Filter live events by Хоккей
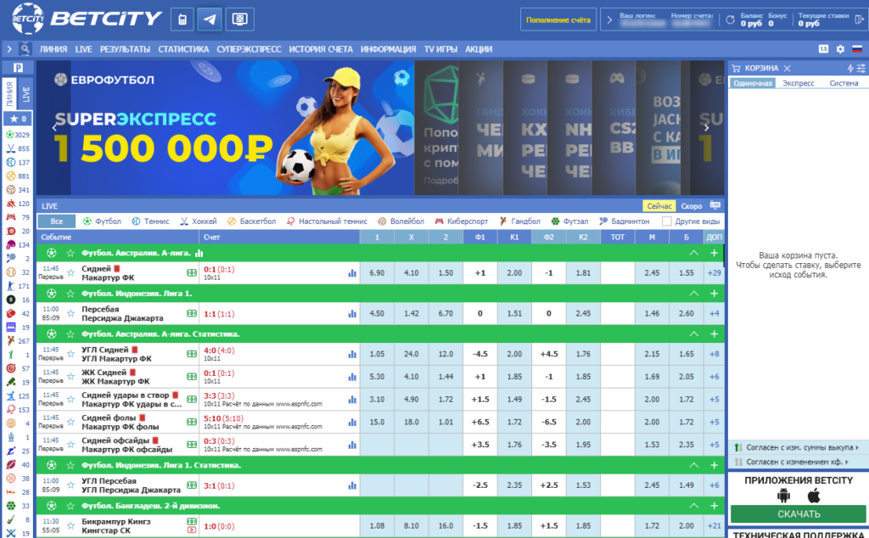 (x=199, y=221)
